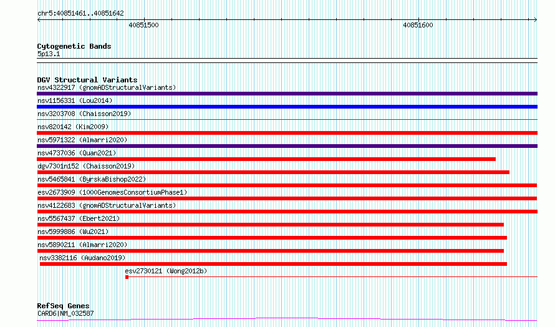Click the red bar under dgv7301n152

pos(273,172)
